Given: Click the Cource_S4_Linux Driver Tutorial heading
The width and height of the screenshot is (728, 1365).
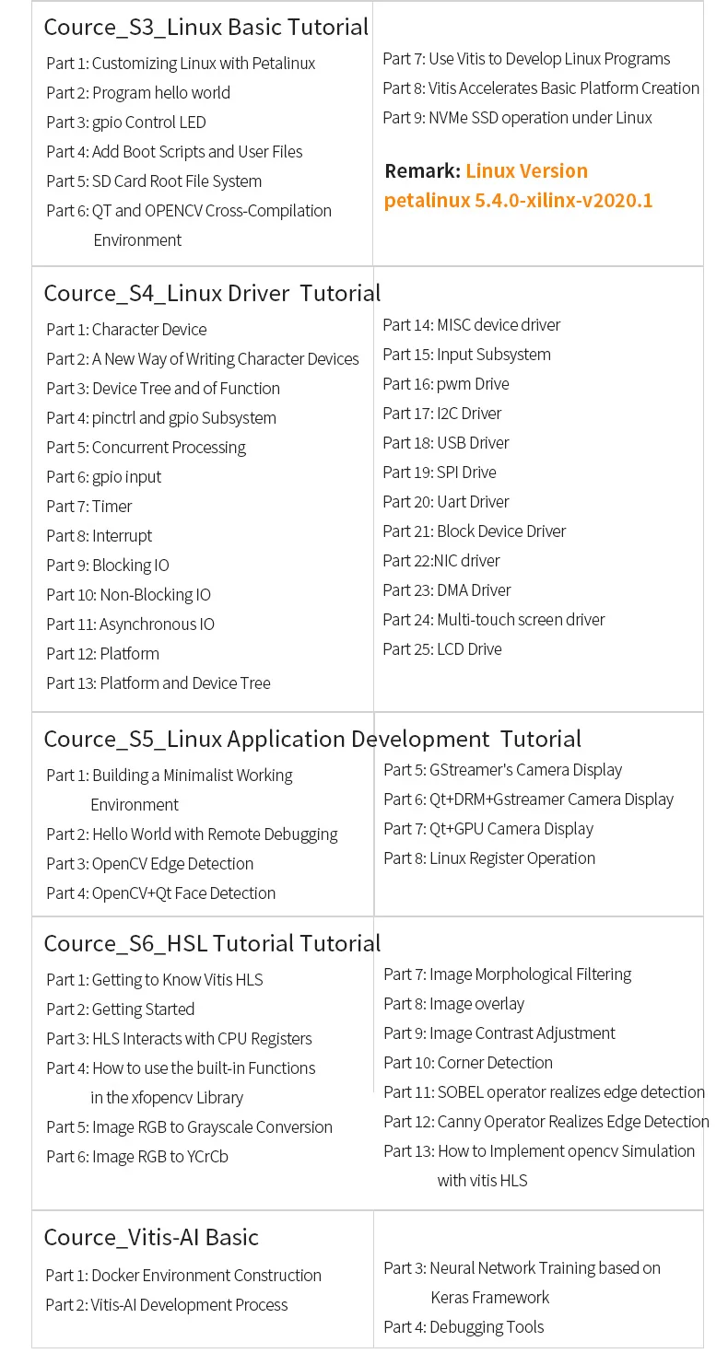Looking at the screenshot, I should (x=213, y=293).
